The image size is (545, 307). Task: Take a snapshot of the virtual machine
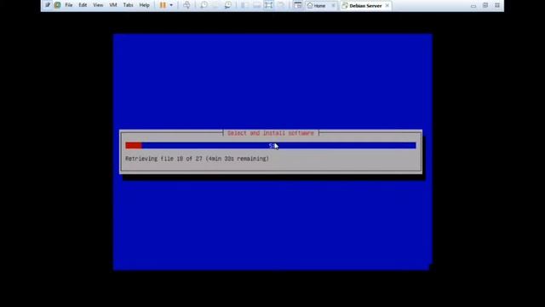point(204,5)
